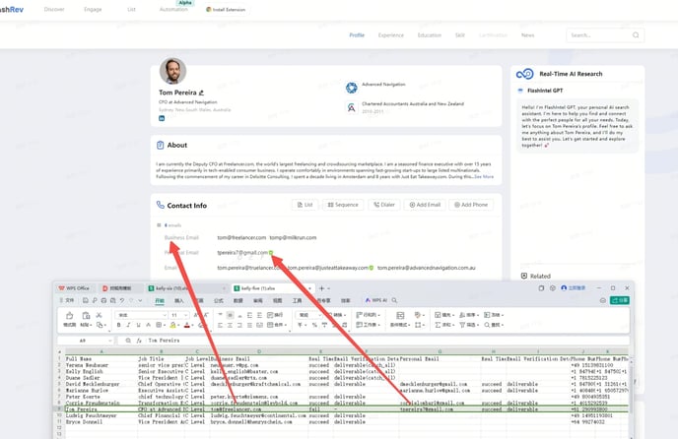Click the yellow fill color bucket in WPS
Screen dimensions: 678x439
click(x=172, y=325)
